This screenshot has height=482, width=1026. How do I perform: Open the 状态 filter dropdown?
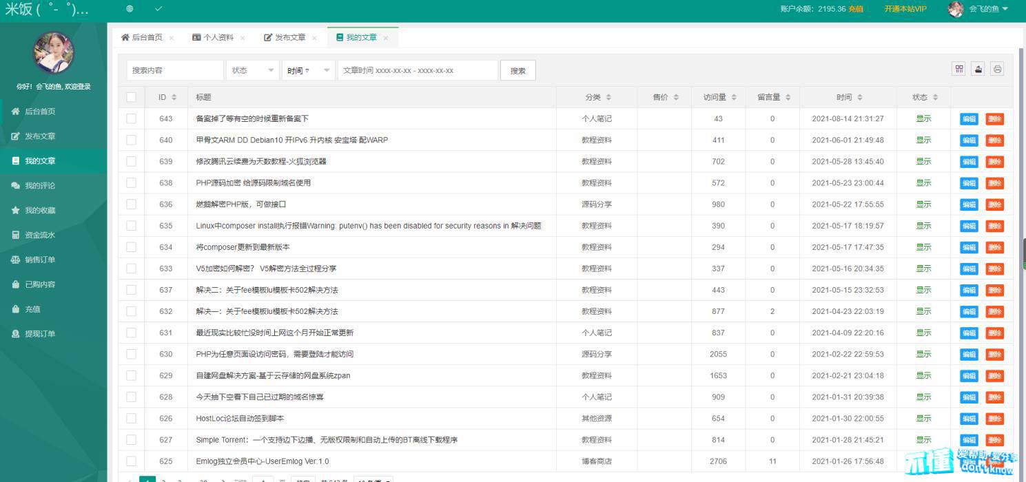tap(252, 70)
